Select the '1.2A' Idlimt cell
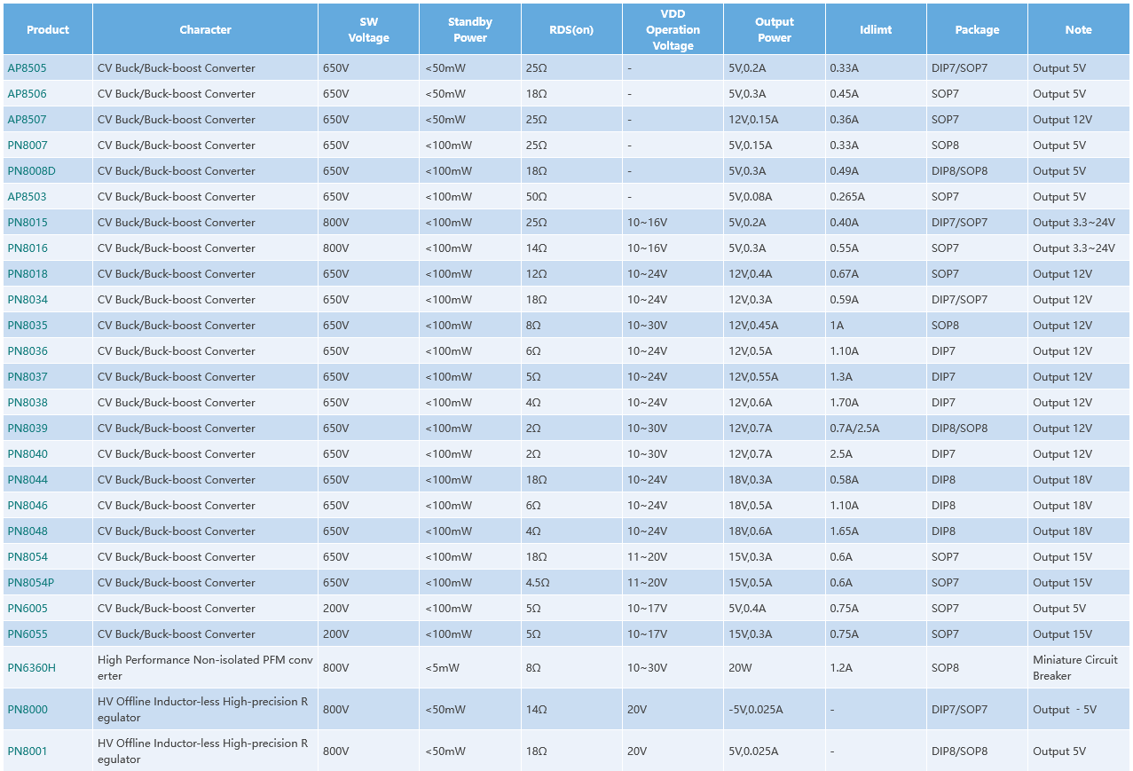The image size is (1133, 771). click(876, 668)
